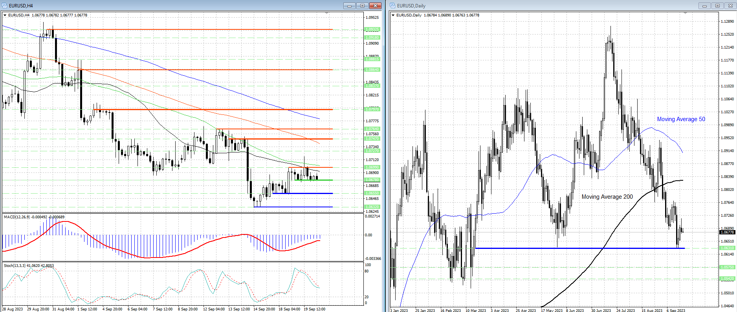737x312 pixels.
Task: Click the 1.06778 current price tag on Daily
Action: [x=727, y=232]
